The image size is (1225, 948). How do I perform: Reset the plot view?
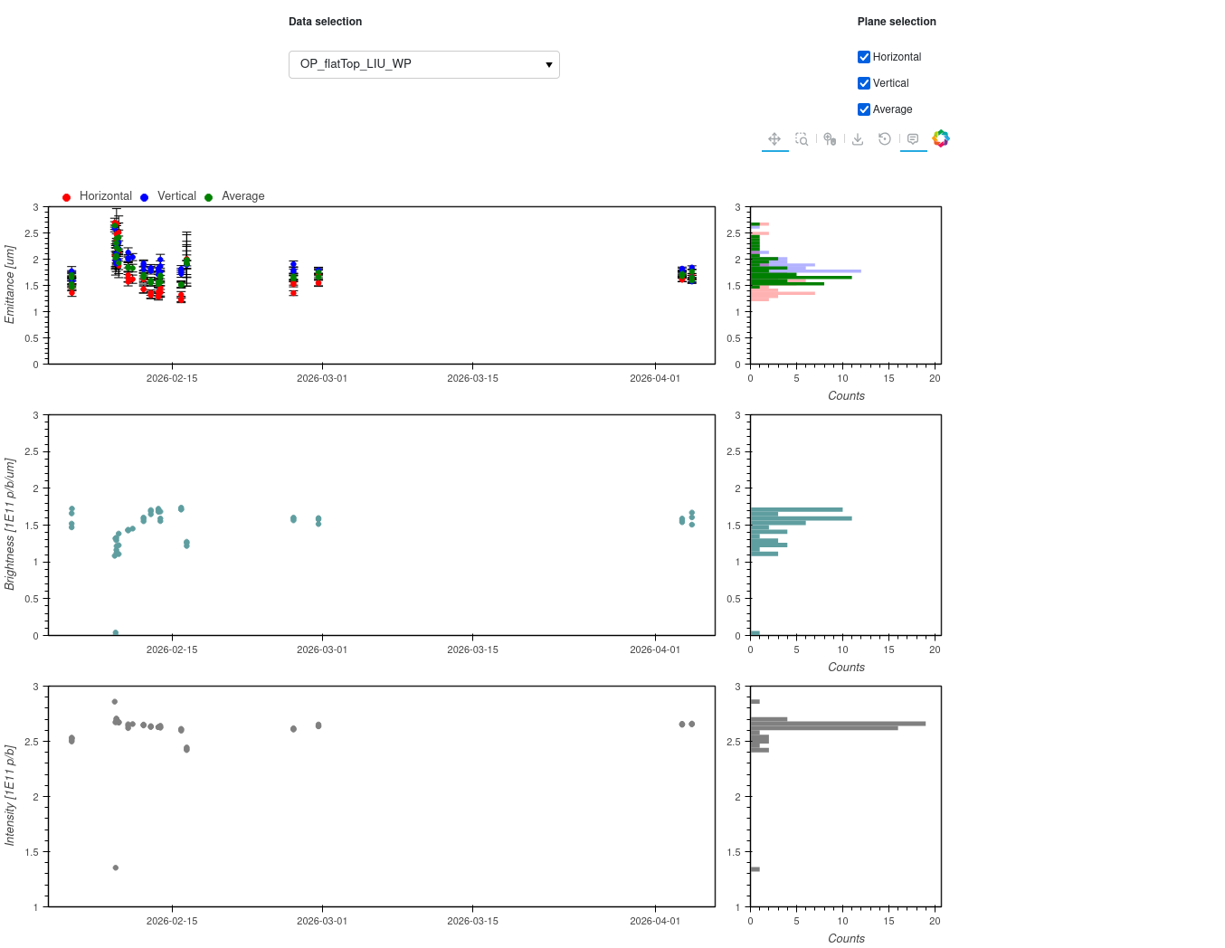[885, 139]
